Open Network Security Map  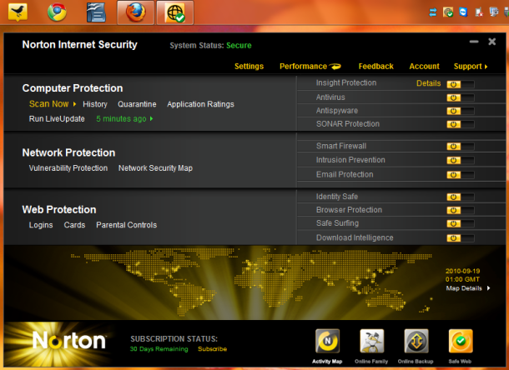tap(155, 168)
